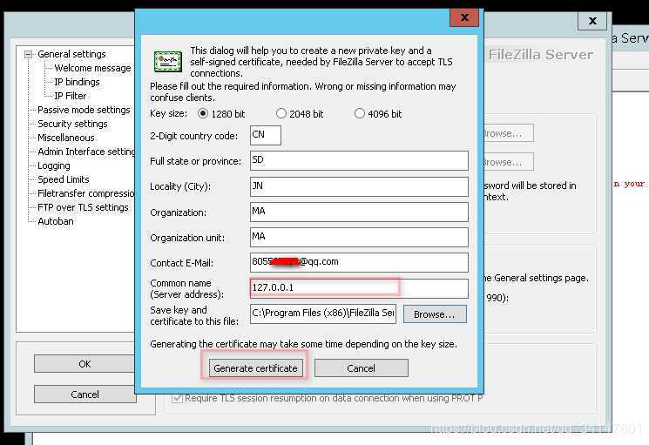Select Logging in options tree
The image size is (649, 445).
point(54,165)
